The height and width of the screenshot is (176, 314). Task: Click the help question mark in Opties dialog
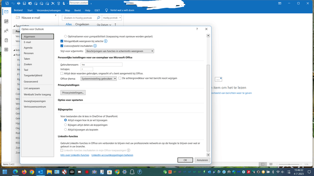point(197,29)
